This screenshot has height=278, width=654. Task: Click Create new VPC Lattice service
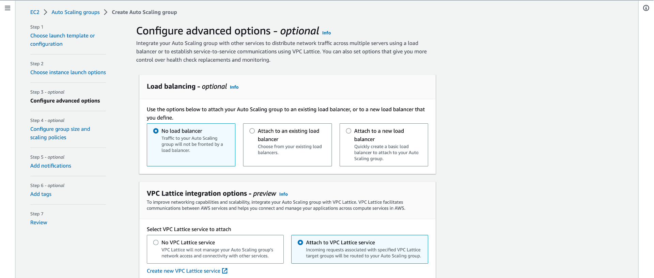[183, 271]
